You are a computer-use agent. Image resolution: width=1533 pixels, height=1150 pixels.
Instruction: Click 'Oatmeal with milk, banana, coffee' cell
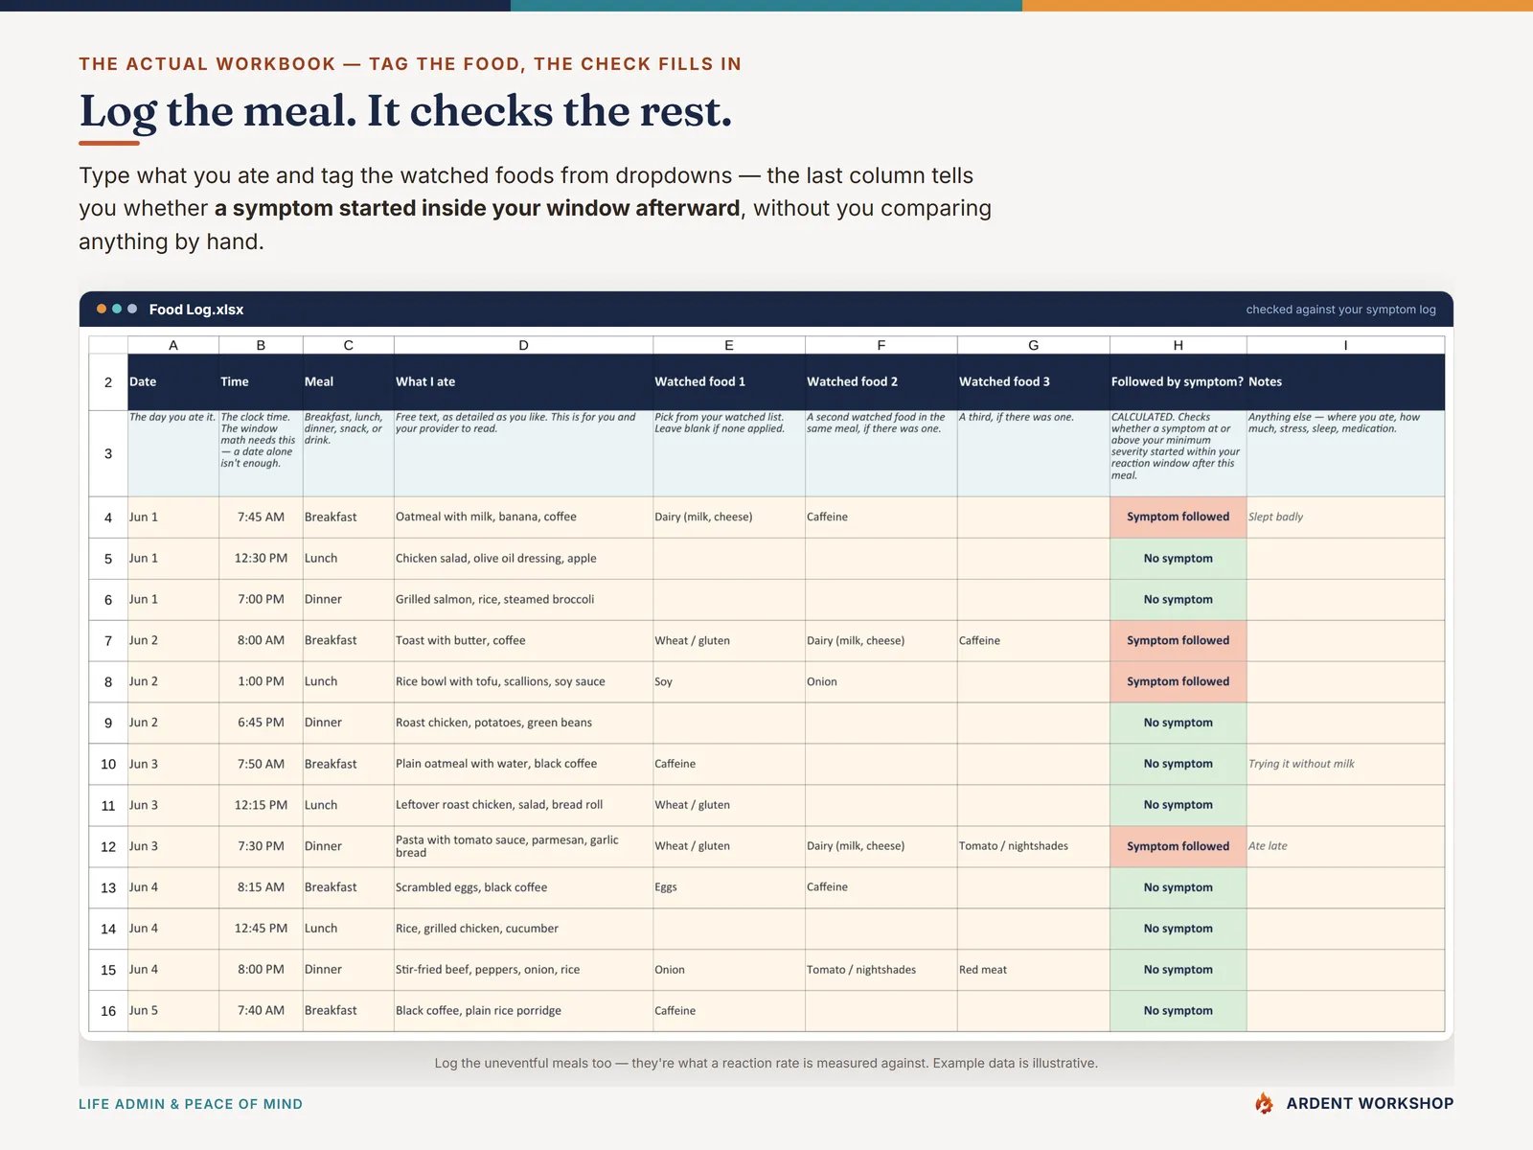coord(523,517)
